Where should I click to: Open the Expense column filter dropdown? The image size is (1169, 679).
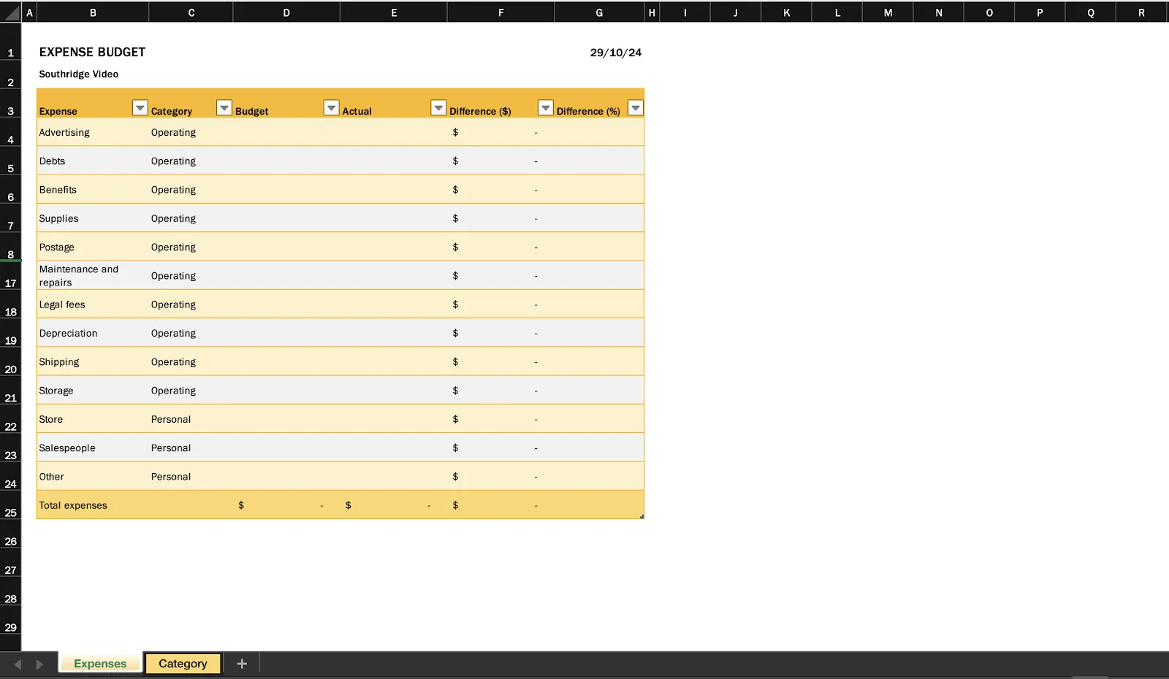(x=140, y=108)
